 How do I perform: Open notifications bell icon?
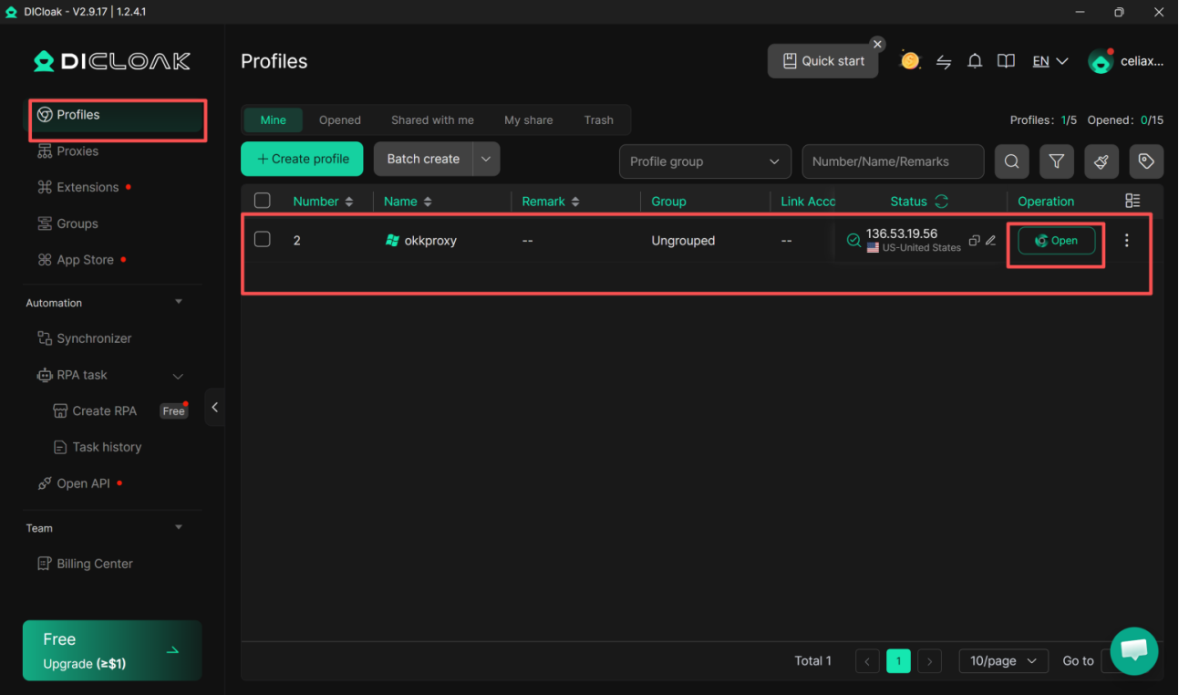(x=975, y=61)
